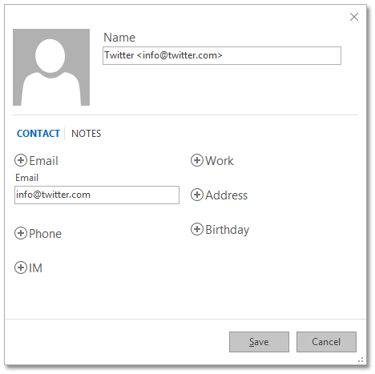Click the plus icon beside Work

pyautogui.click(x=197, y=160)
